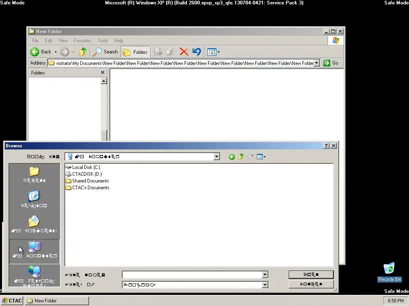Open the File menu
The height and width of the screenshot is (306, 409).
pos(35,41)
